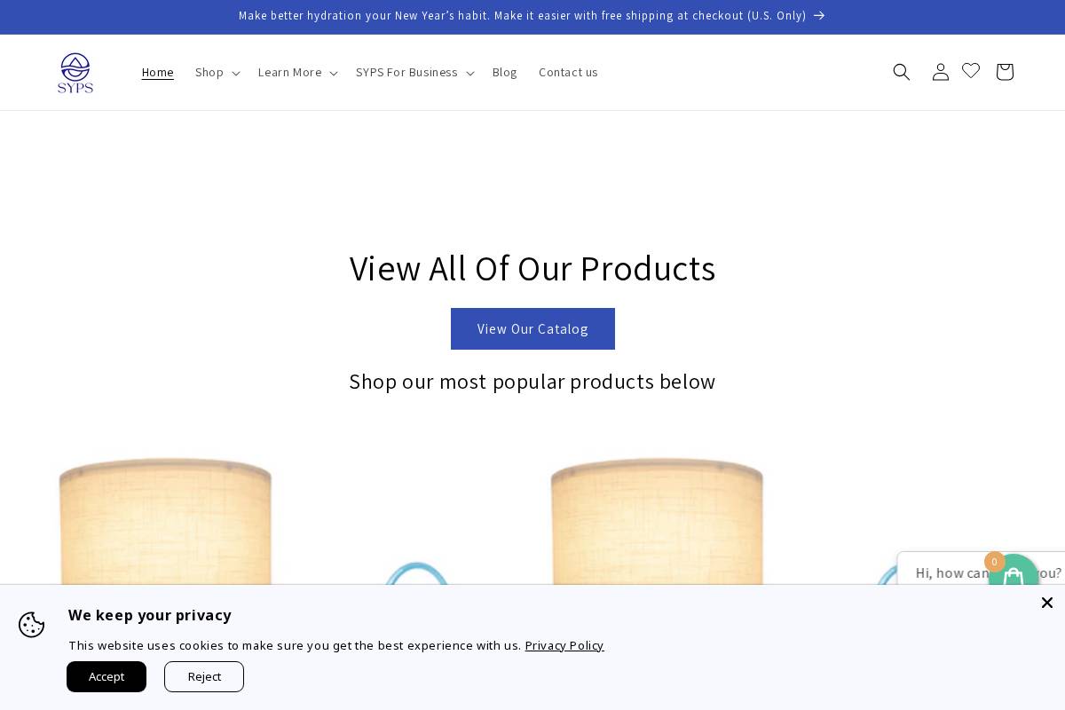Click the lamp product image on the left

pos(165,524)
